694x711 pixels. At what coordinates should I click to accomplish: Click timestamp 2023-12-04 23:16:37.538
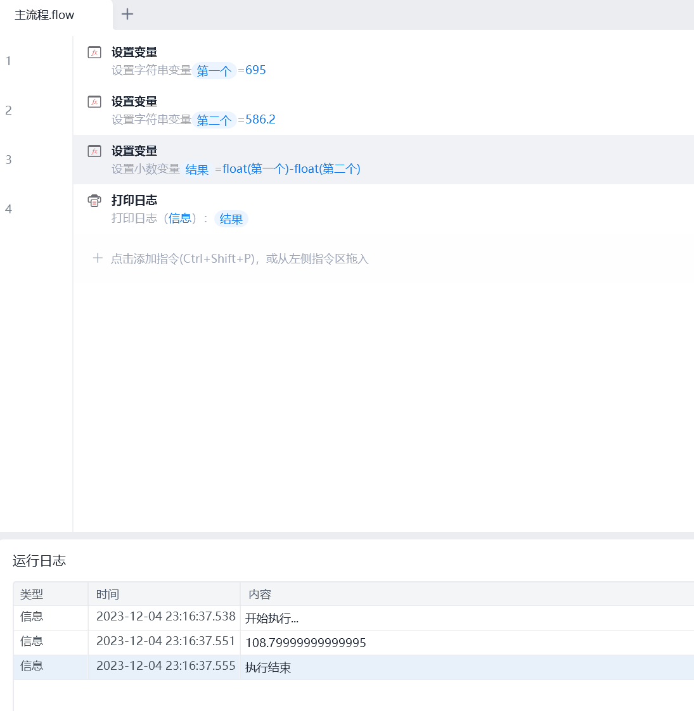165,617
